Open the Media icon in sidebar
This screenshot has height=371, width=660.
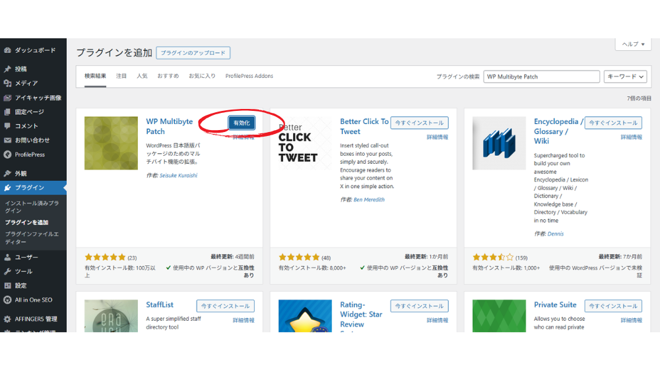[x=7, y=83]
